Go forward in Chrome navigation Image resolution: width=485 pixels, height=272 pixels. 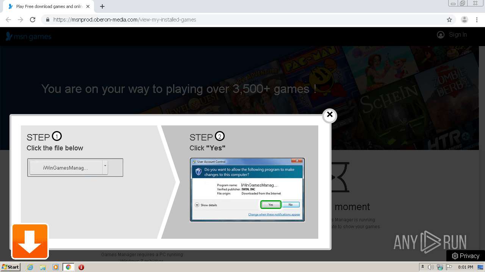20,20
